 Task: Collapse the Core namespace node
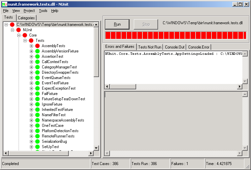[19, 35]
